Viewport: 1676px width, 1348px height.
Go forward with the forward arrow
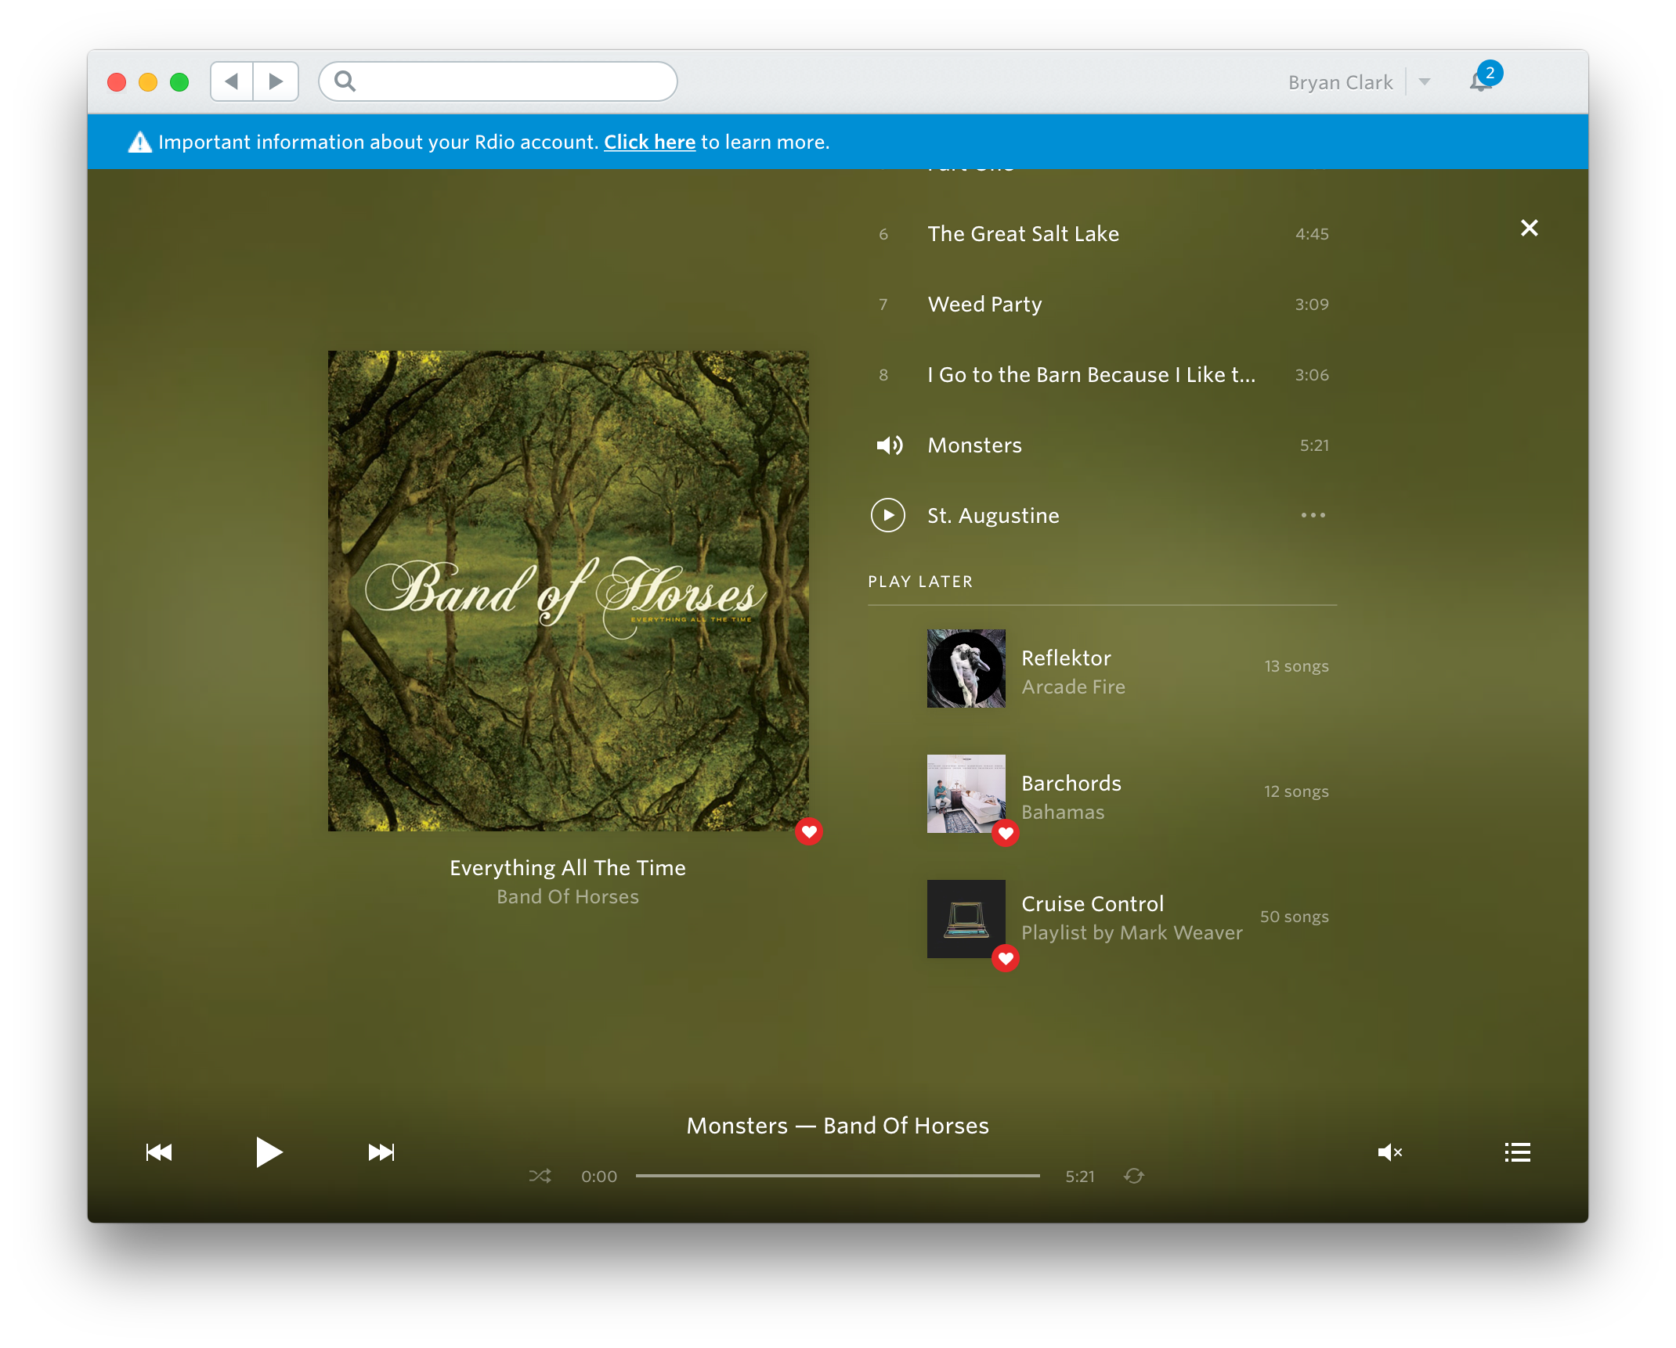pos(276,81)
